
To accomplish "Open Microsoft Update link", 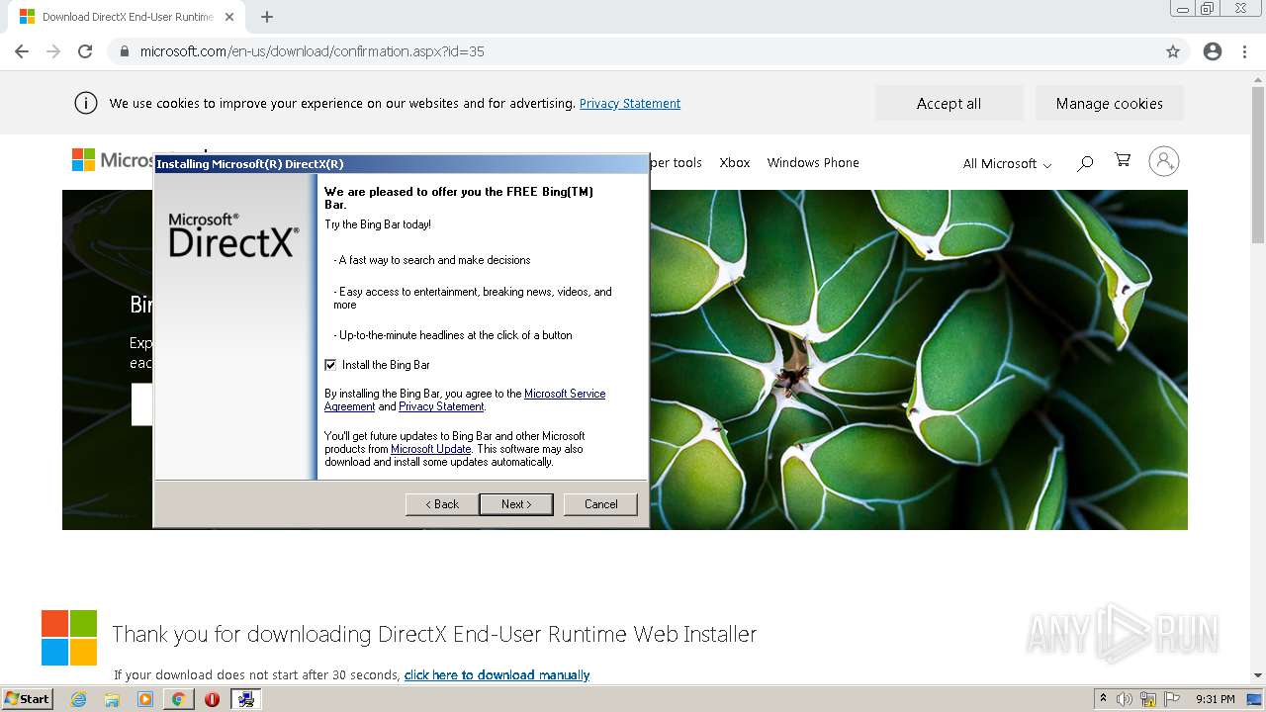I will [x=431, y=449].
